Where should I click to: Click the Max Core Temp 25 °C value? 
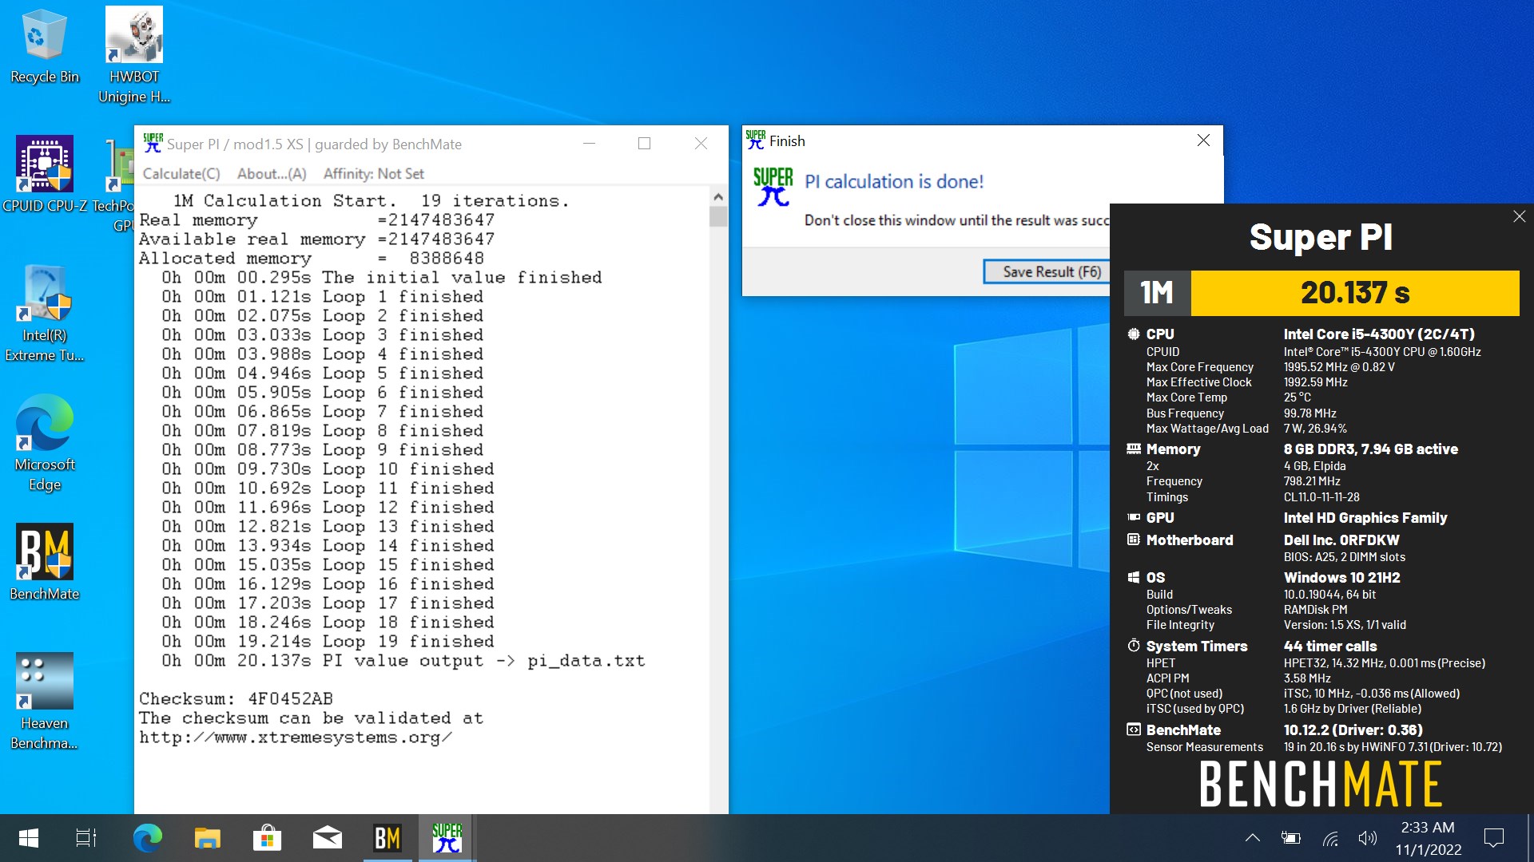1298,397
